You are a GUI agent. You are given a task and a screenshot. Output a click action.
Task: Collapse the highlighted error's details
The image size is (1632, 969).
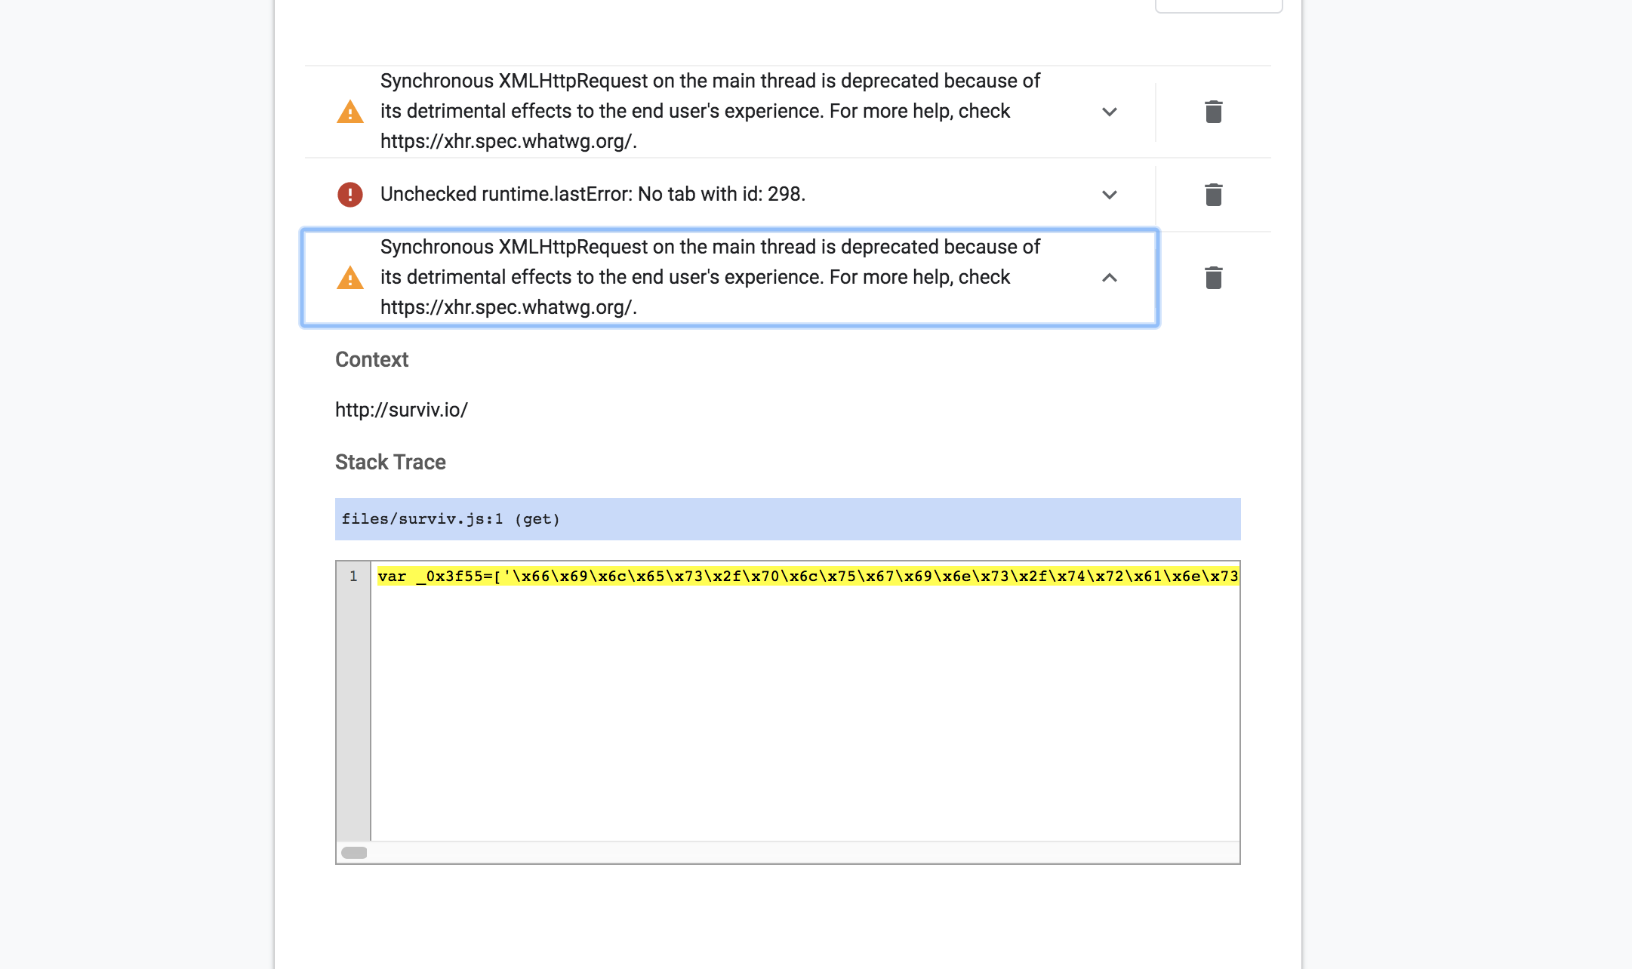(1110, 278)
